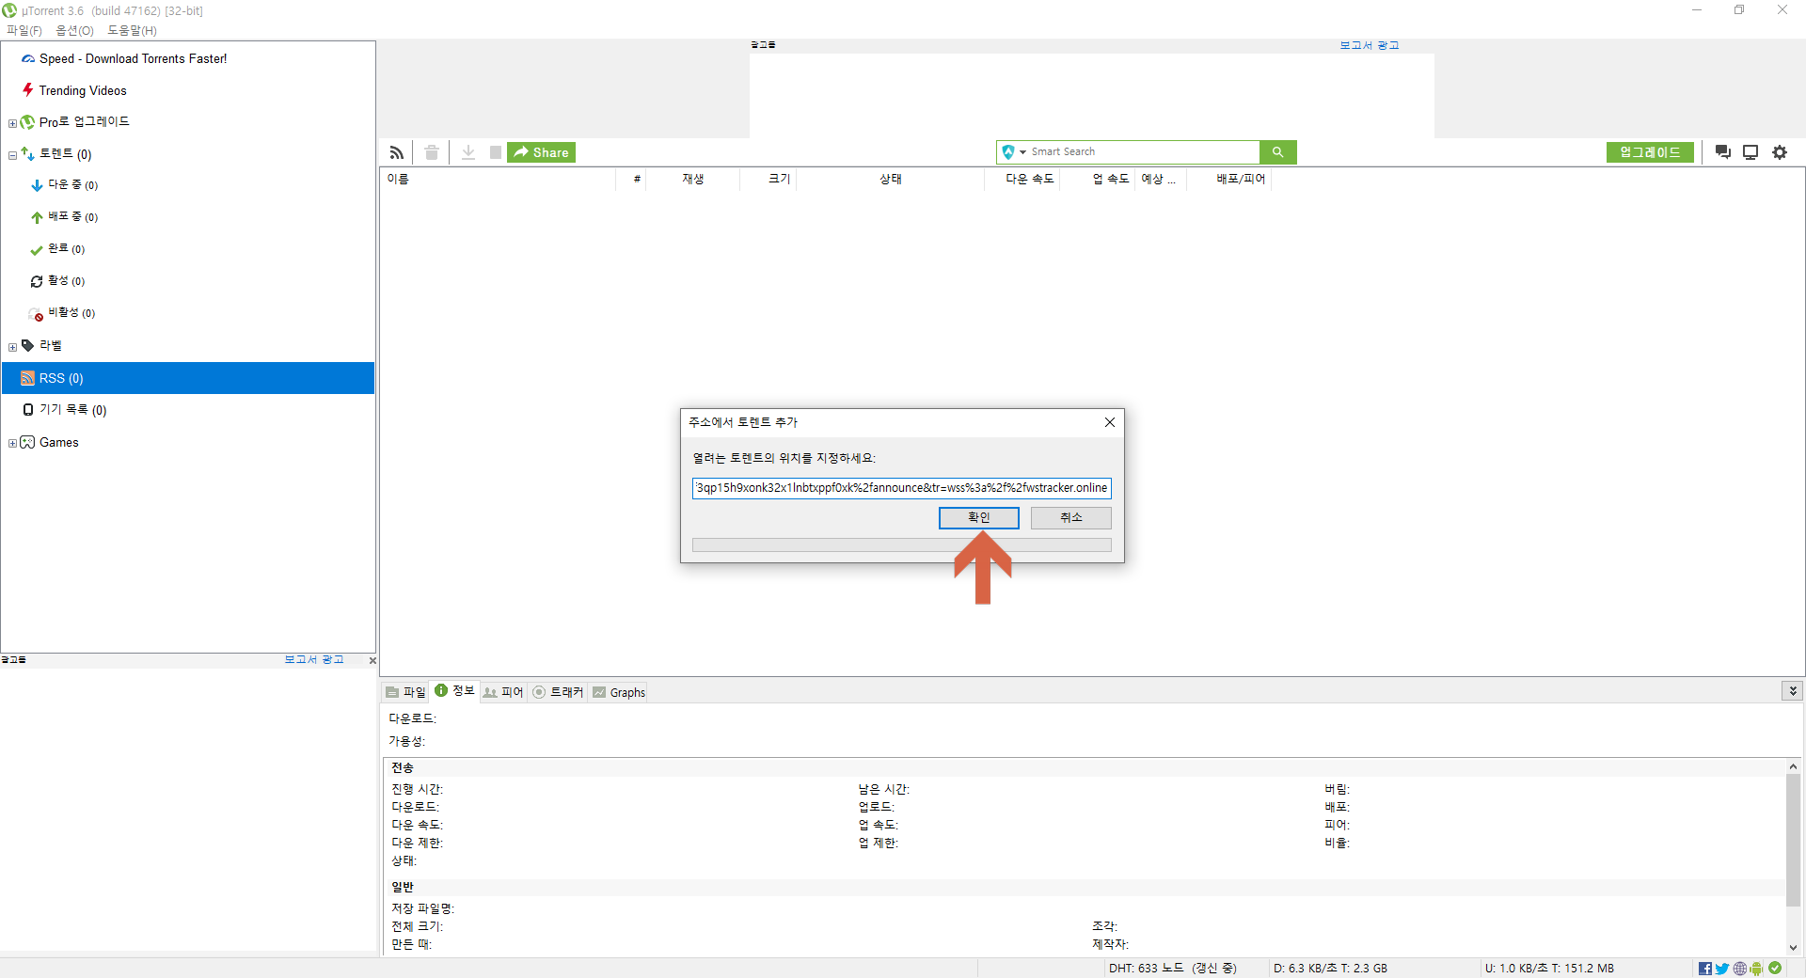Click the download arrow icon beside 다운 중

point(37,185)
